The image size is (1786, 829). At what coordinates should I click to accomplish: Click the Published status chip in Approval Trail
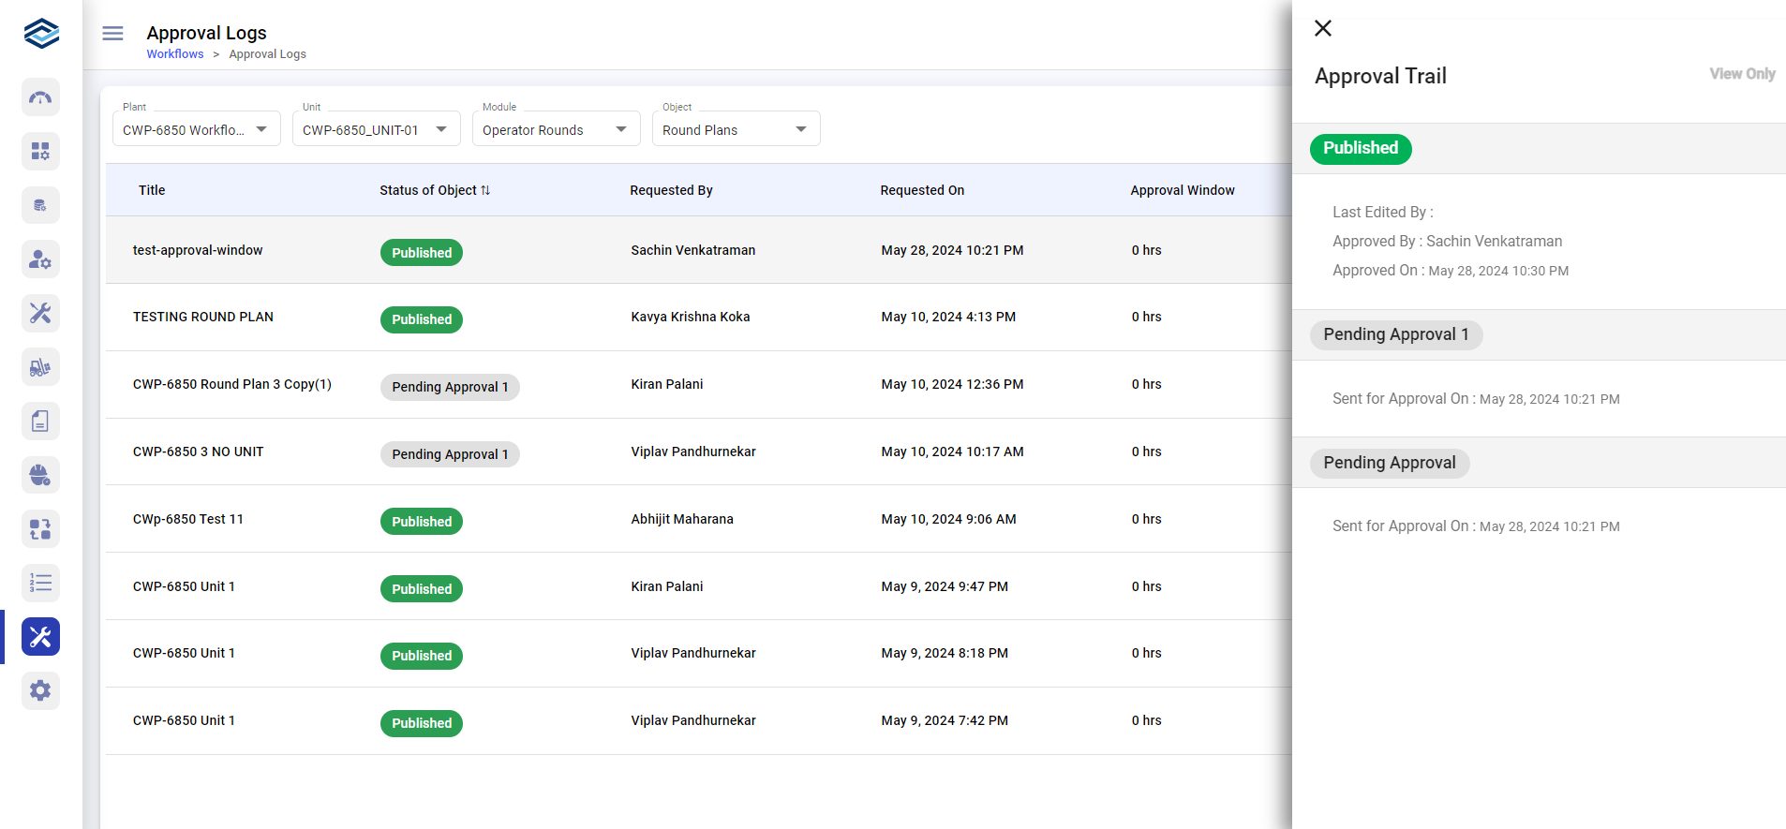[1361, 149]
